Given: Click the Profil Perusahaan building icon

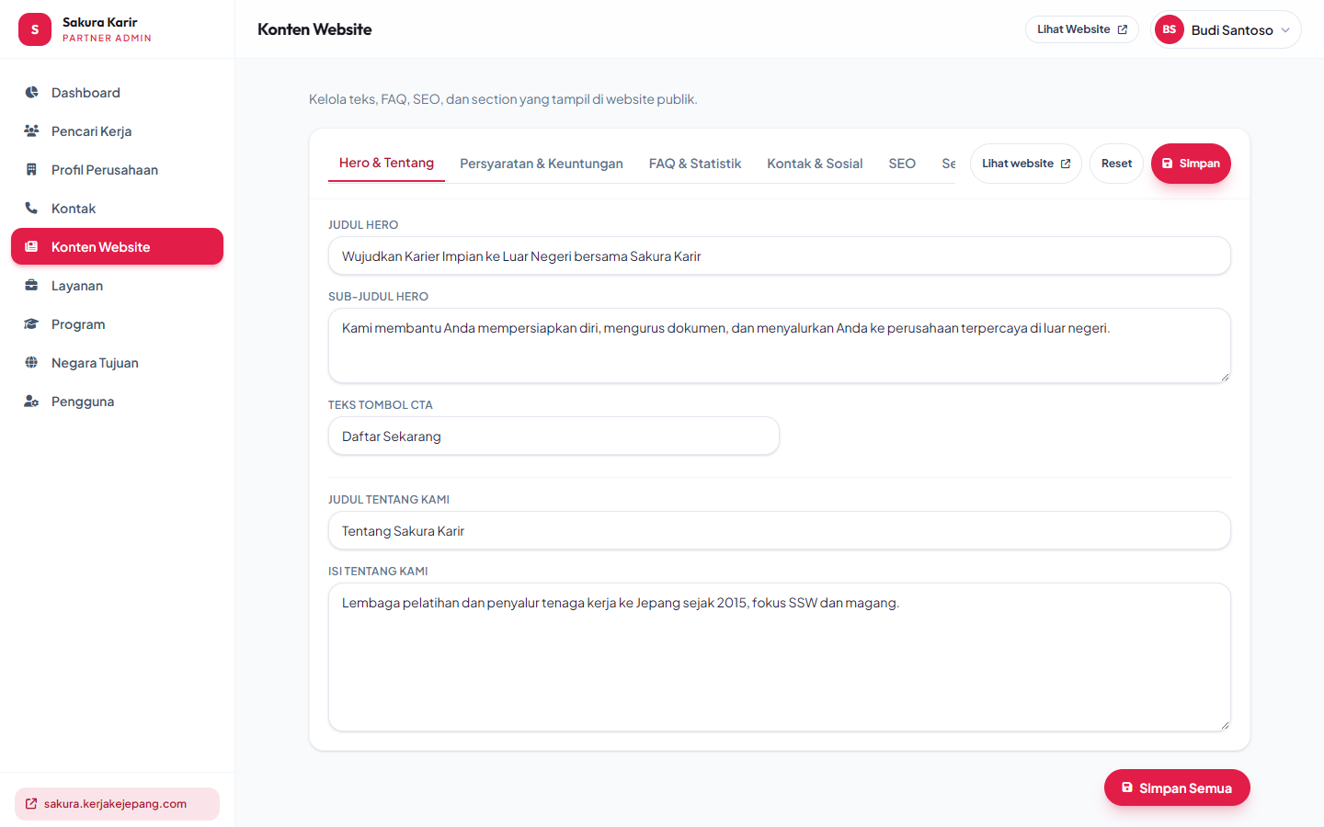Looking at the screenshot, I should 31,170.
